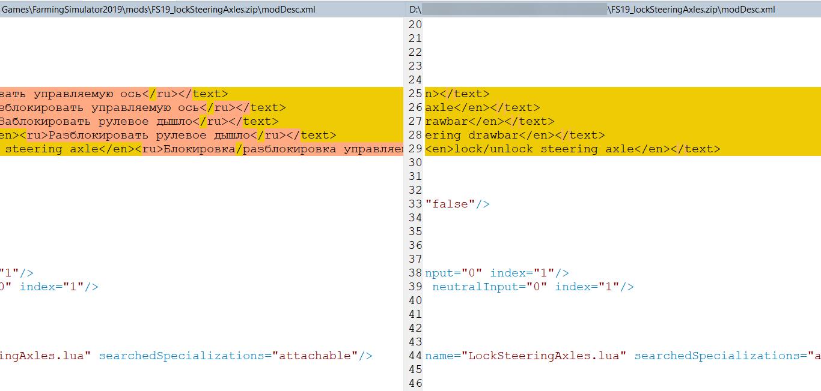Click line number 46 in the gutter
The width and height of the screenshot is (821, 391).
pos(415,383)
